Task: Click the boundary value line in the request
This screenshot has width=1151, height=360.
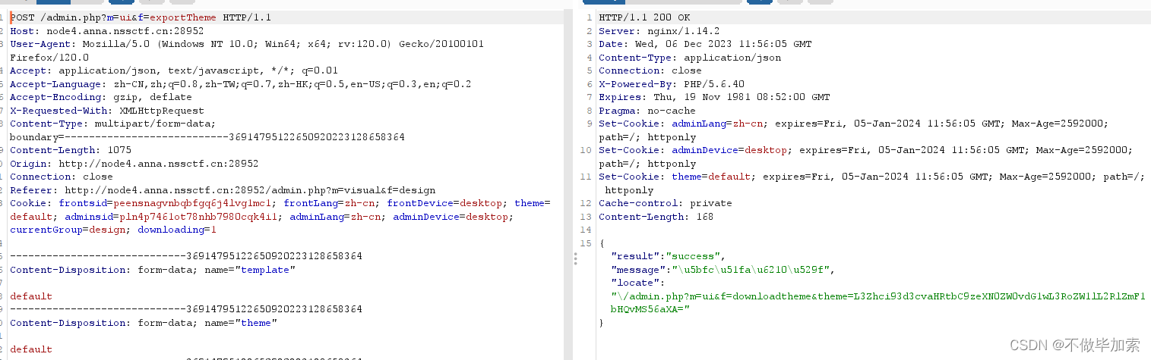Action: 207,137
